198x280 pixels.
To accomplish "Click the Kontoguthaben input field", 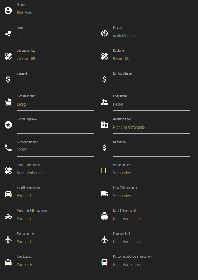I will pos(151,82).
